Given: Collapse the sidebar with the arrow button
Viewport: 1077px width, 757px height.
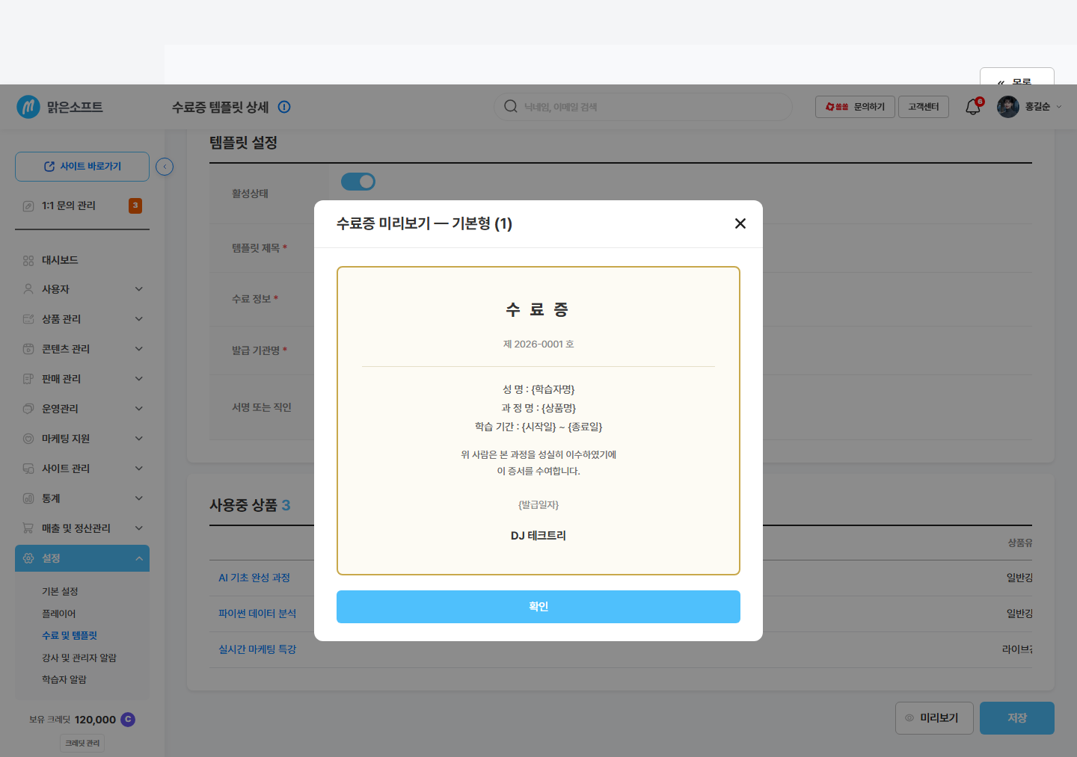Looking at the screenshot, I should [165, 167].
